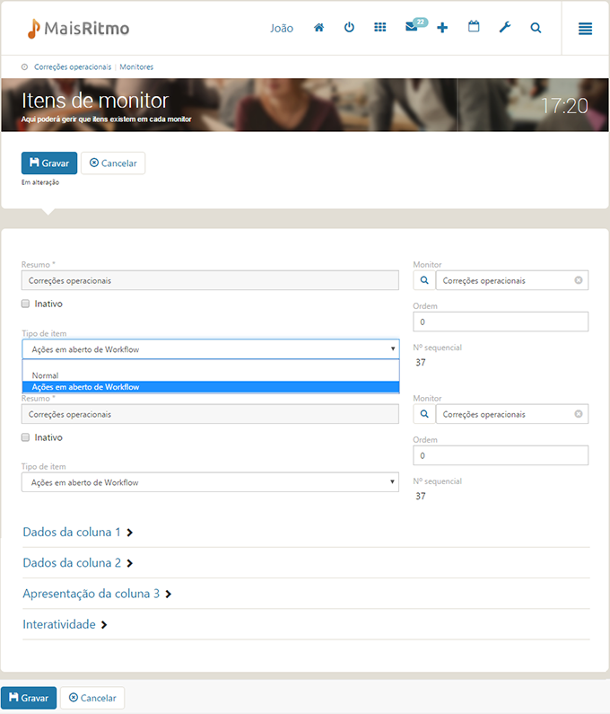Open the hamburger menu icon
This screenshot has height=714, width=610.
pyautogui.click(x=585, y=29)
